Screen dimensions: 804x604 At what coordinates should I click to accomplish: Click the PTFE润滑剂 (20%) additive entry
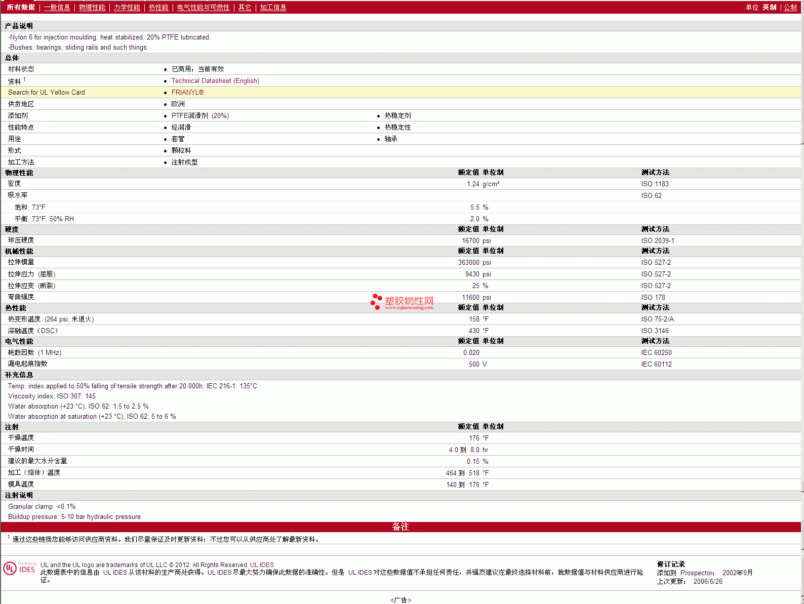click(x=200, y=116)
